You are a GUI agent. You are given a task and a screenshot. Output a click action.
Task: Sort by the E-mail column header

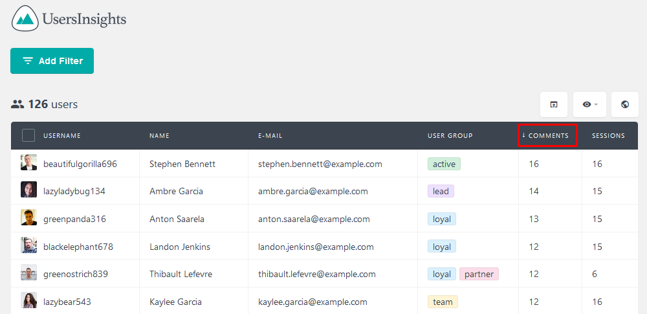click(270, 135)
